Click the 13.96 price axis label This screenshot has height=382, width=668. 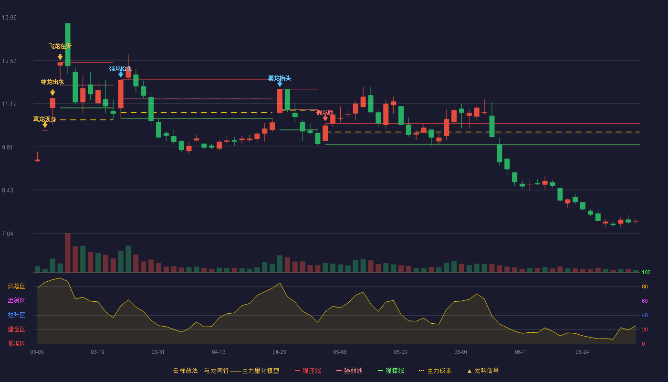[x=9, y=18]
